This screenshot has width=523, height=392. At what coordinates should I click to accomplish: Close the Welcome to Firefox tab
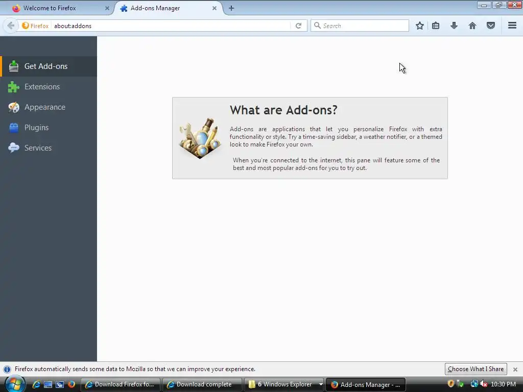pyautogui.click(x=107, y=8)
